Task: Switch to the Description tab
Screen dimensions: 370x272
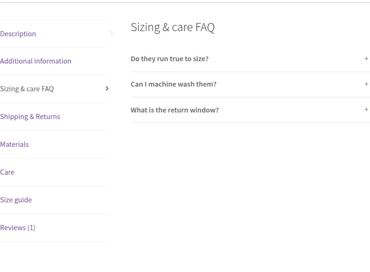Action: click(18, 34)
